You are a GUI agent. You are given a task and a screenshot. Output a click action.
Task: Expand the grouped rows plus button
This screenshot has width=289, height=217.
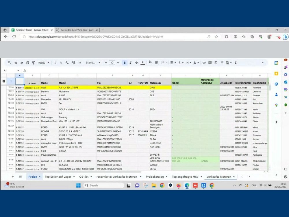[4, 81]
